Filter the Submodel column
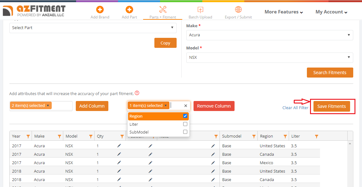The height and width of the screenshot is (187, 362). pyautogui.click(x=254, y=137)
